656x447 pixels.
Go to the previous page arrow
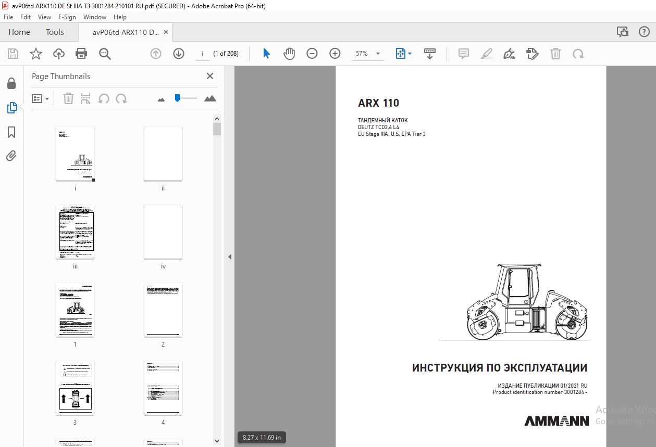[156, 54]
